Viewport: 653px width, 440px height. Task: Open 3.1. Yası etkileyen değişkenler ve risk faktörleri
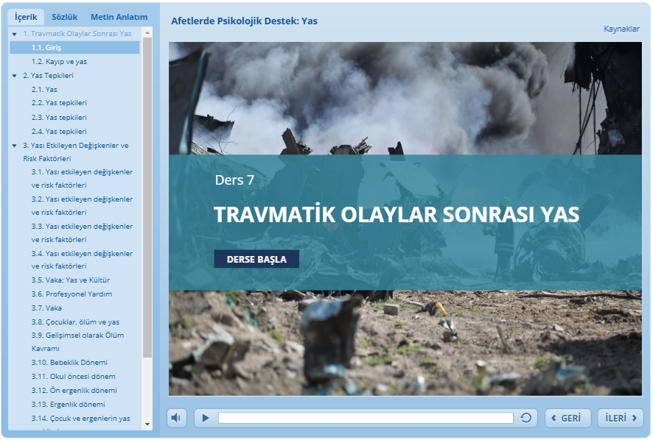point(82,178)
